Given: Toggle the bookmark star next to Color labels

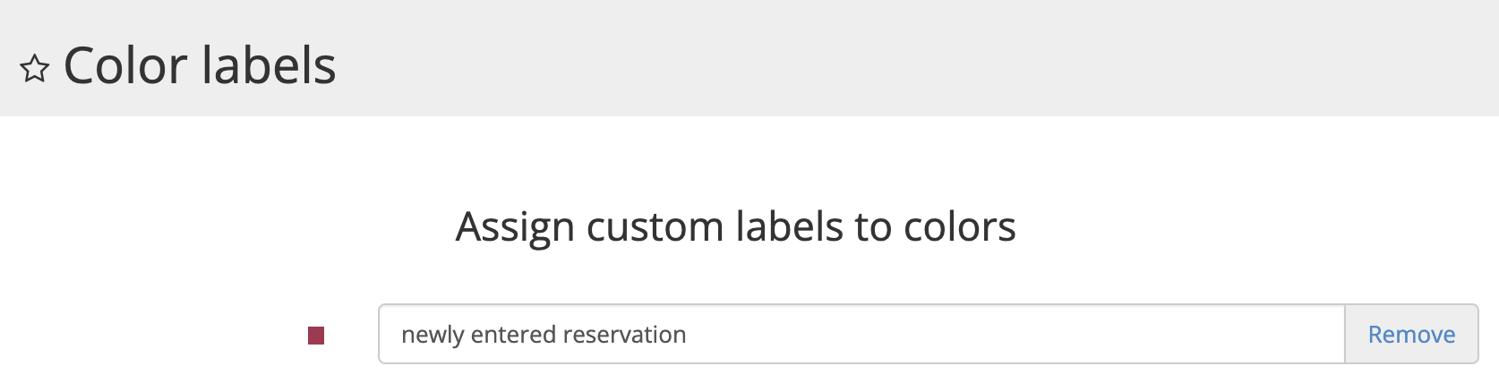Looking at the screenshot, I should pos(34,68).
